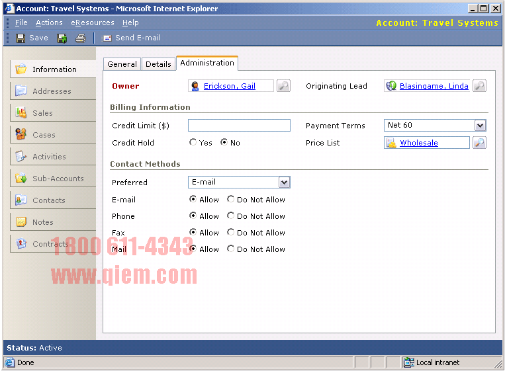The width and height of the screenshot is (505, 371).
Task: Open the File menu
Action: pyautogui.click(x=21, y=22)
